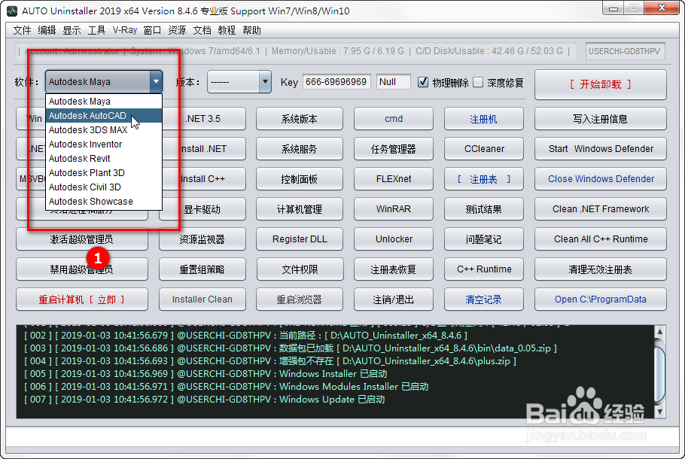Screen dimensions: 685x459
Task: Click Close Windows Defender
Action: pos(600,179)
